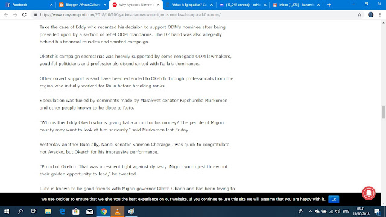Open Windows taskbar search
This screenshot has width=386, height=217.
21,212
